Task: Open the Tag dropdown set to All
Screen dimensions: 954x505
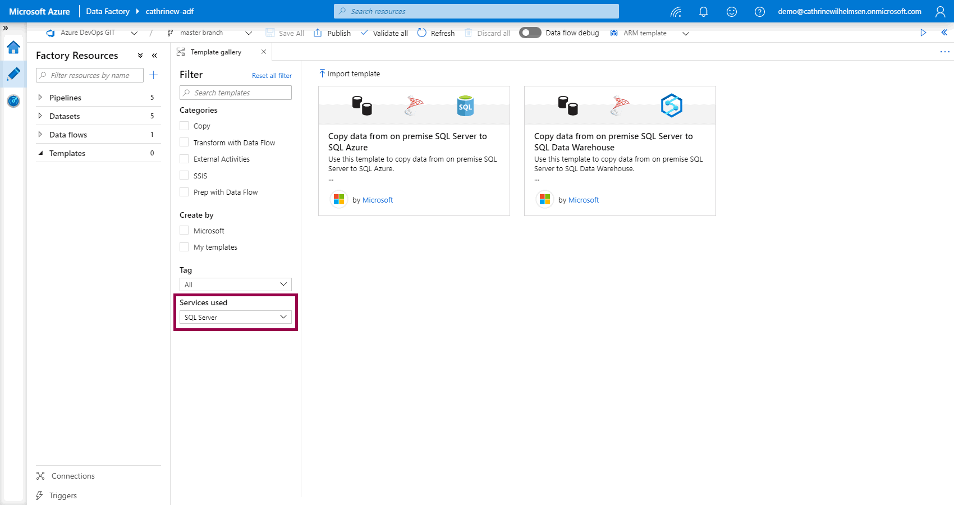Action: click(235, 284)
